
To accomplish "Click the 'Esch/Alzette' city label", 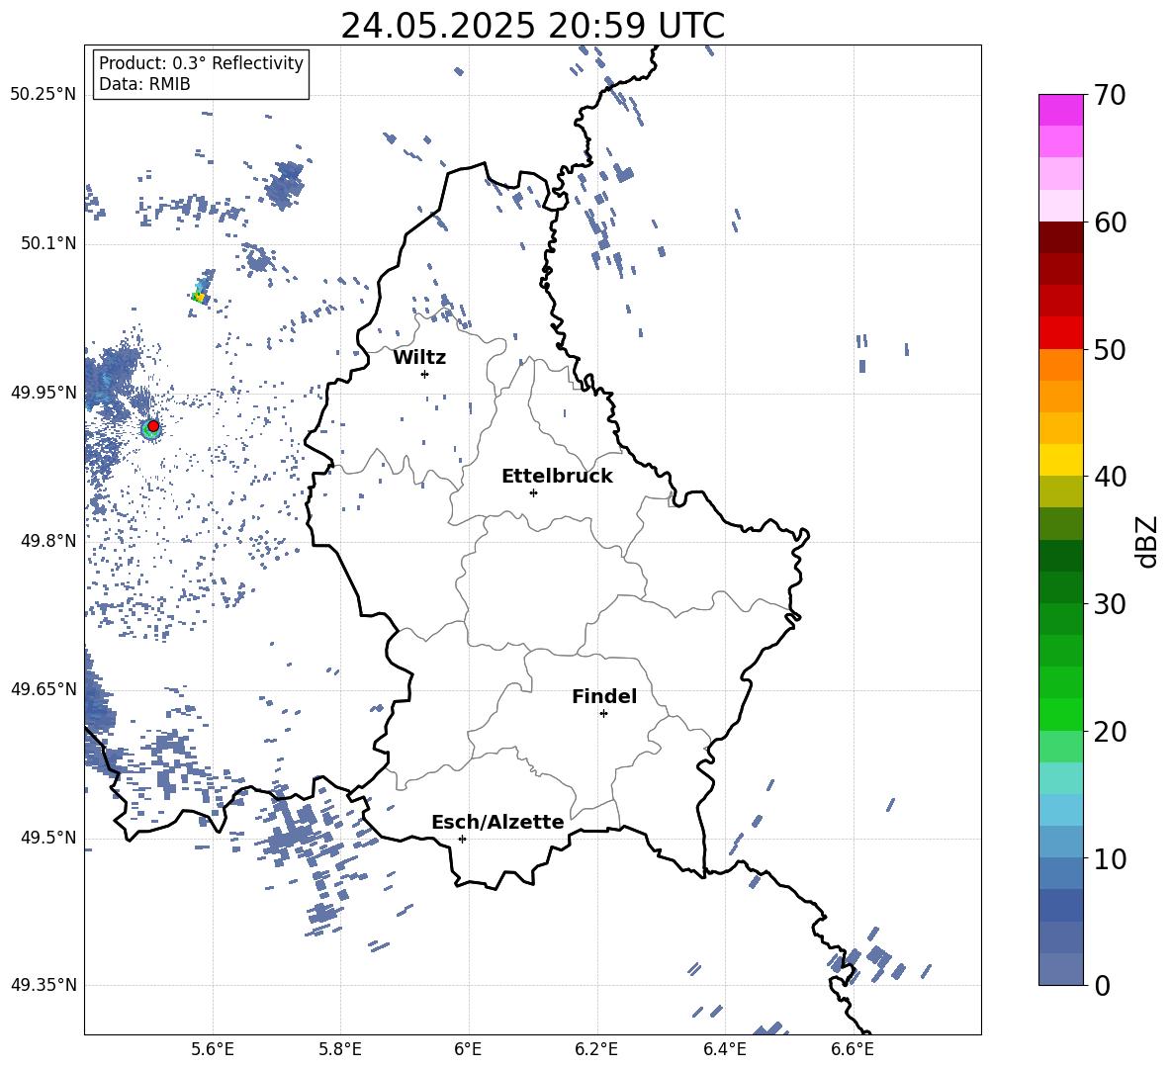I will point(497,822).
